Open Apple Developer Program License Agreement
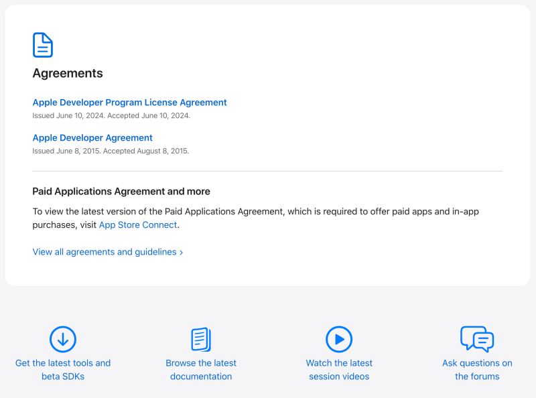The width and height of the screenshot is (536, 398). [129, 103]
